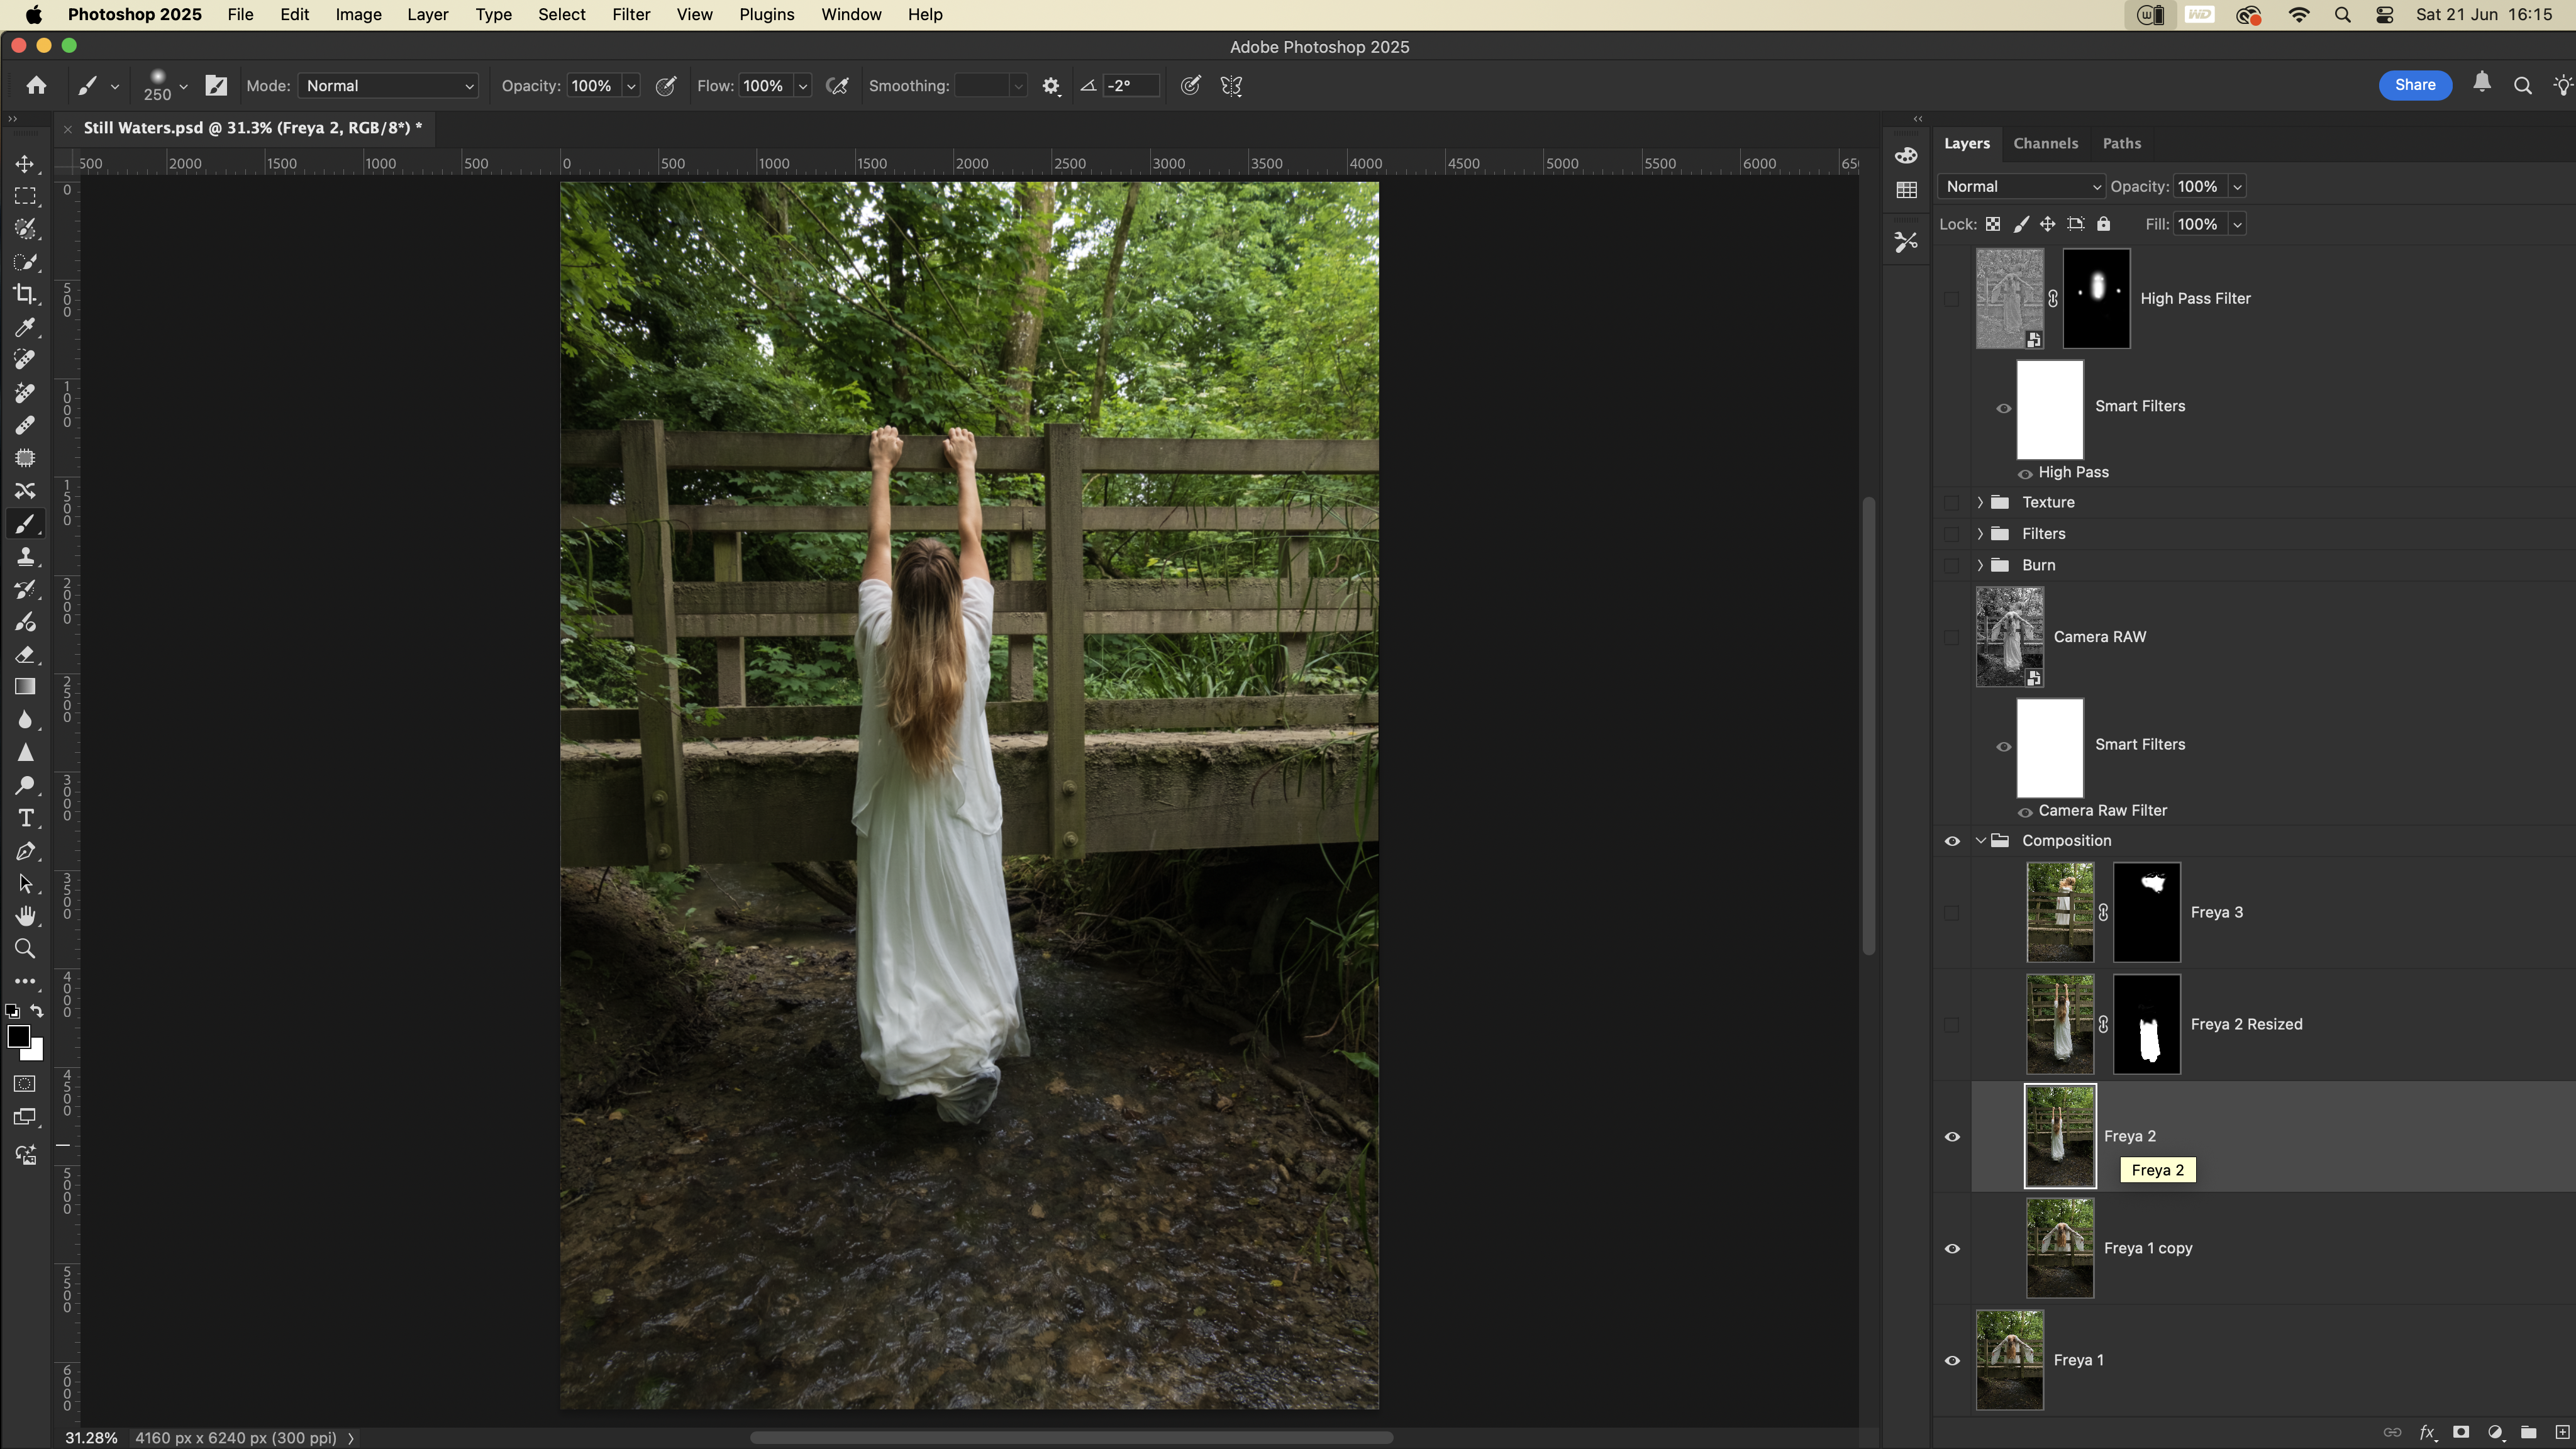Open the status bar info arrow
This screenshot has height=1449, width=2576.
click(x=351, y=1438)
